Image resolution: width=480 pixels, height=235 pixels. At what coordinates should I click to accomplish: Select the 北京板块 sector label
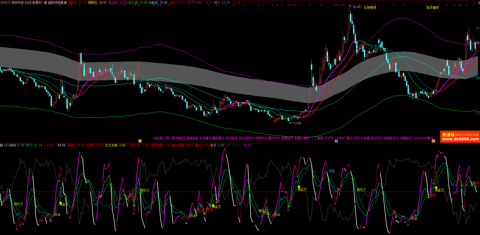coord(370,7)
